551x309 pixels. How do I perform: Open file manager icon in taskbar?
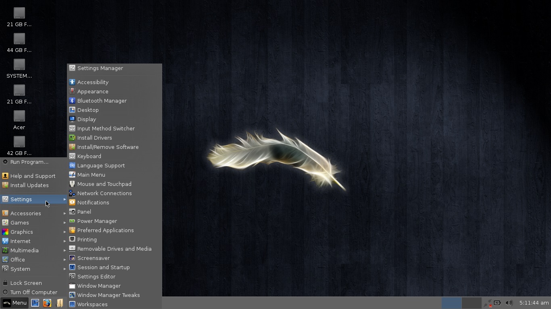tap(59, 303)
